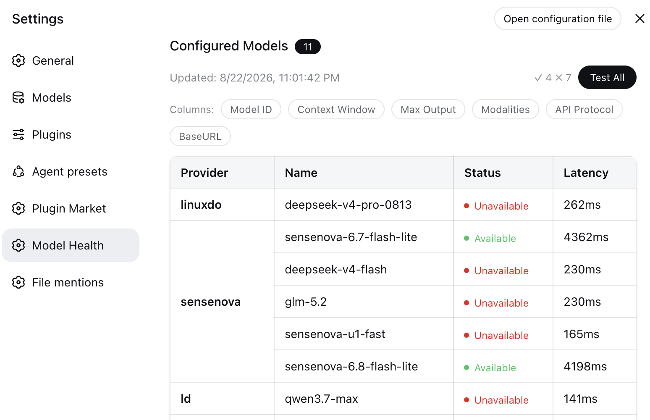Switch to Agent presets section

[x=71, y=171]
